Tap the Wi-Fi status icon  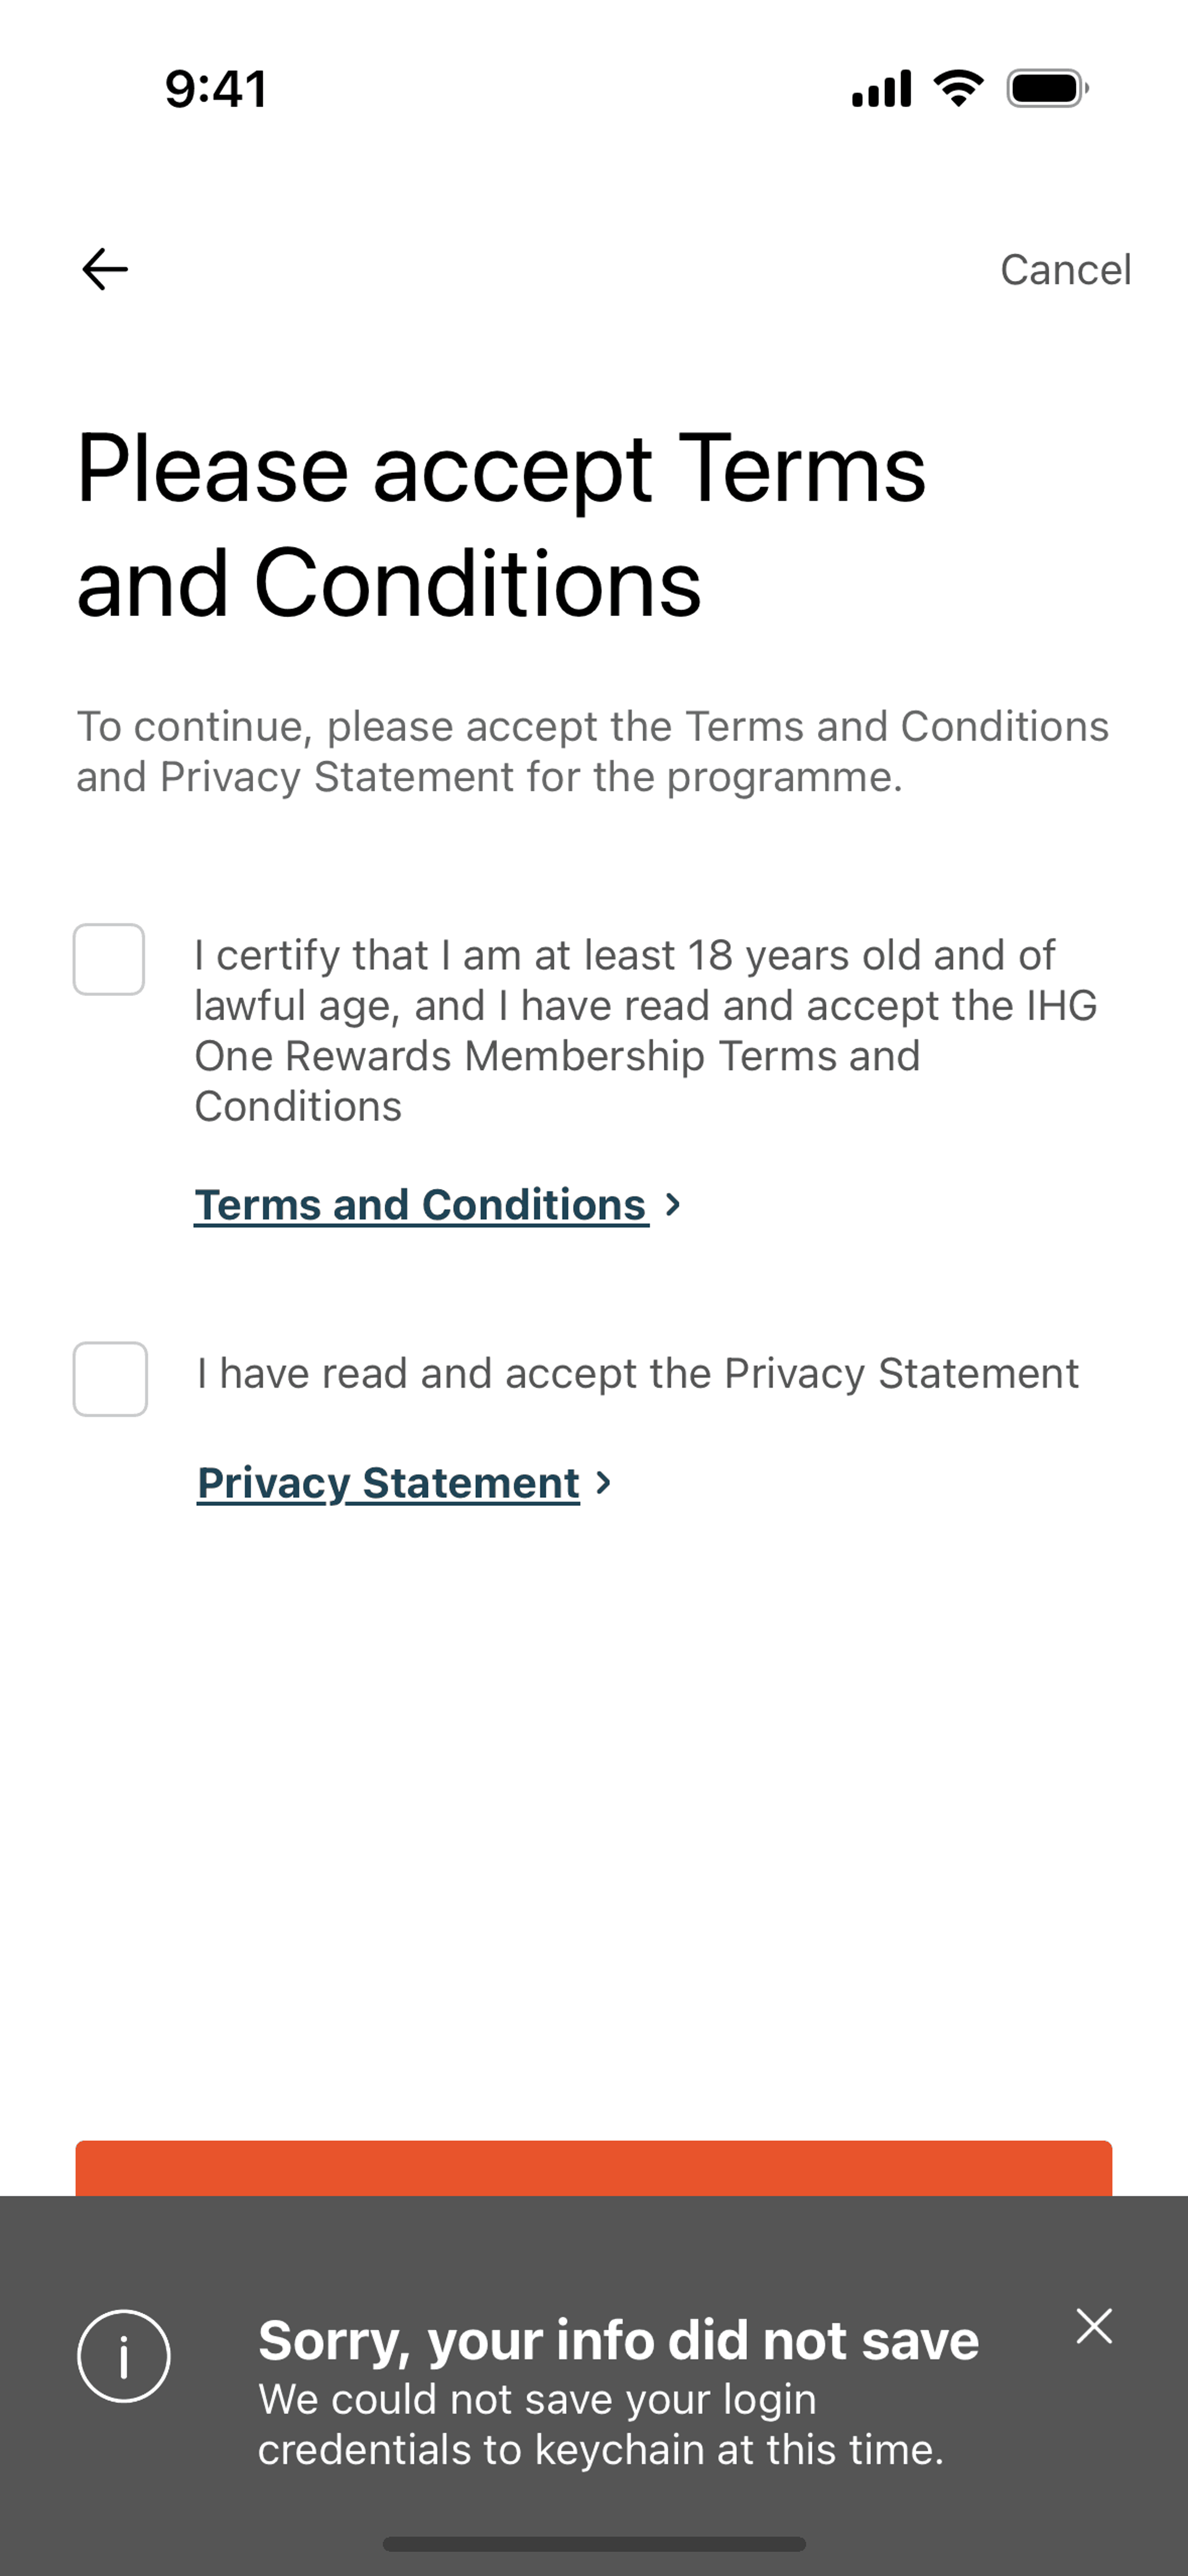pyautogui.click(x=958, y=88)
